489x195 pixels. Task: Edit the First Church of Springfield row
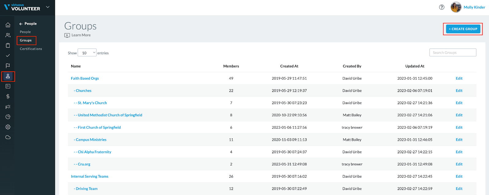[x=459, y=128]
